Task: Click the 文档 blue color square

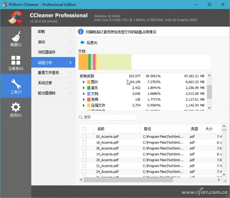Action: (89, 93)
